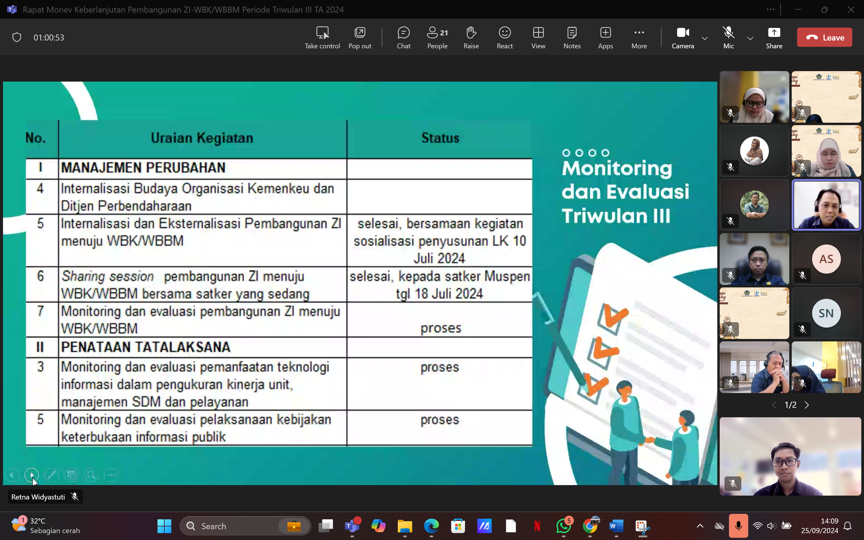Click the Status column header
This screenshot has height=540, width=864.
tap(440, 138)
